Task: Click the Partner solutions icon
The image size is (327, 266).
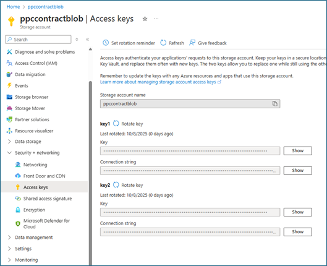Action: point(9,119)
